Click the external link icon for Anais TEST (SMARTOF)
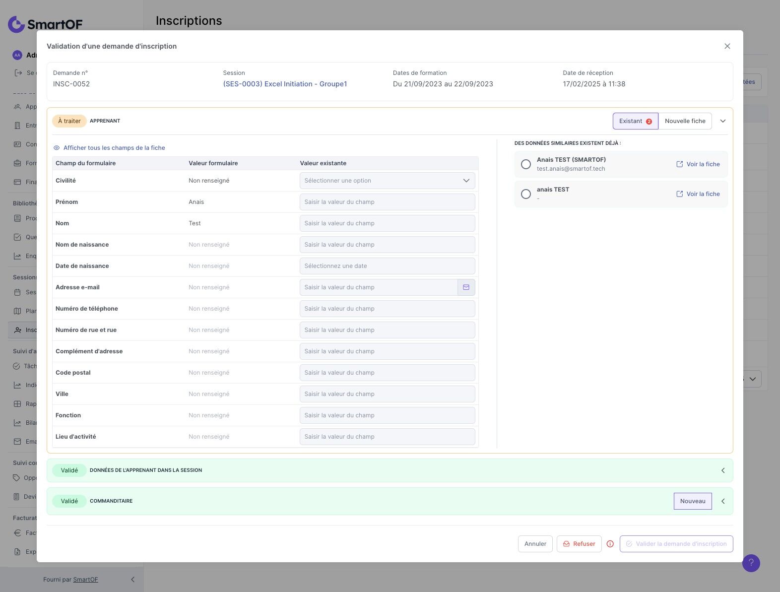Screen dimensions: 780x592 point(679,164)
